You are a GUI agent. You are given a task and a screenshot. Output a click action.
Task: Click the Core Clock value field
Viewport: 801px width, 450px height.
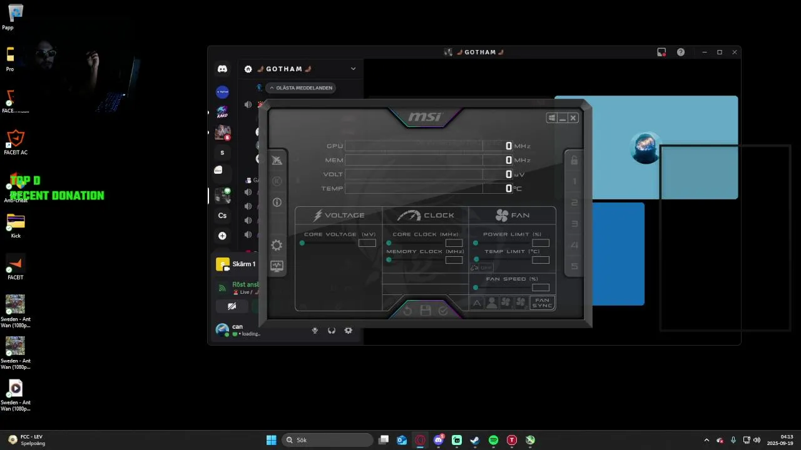pos(454,242)
